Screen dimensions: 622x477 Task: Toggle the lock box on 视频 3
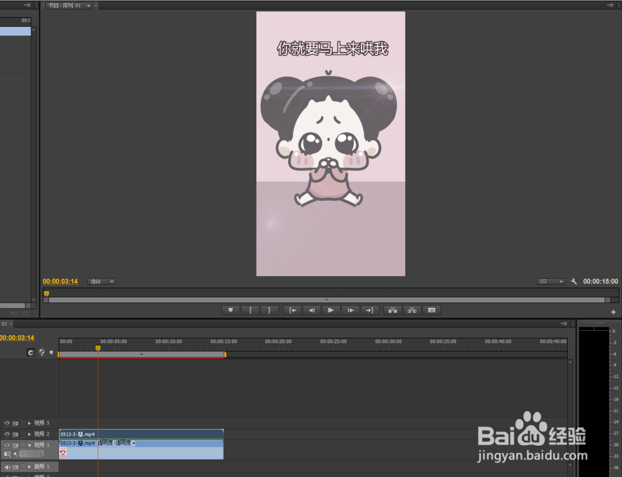pos(23,423)
